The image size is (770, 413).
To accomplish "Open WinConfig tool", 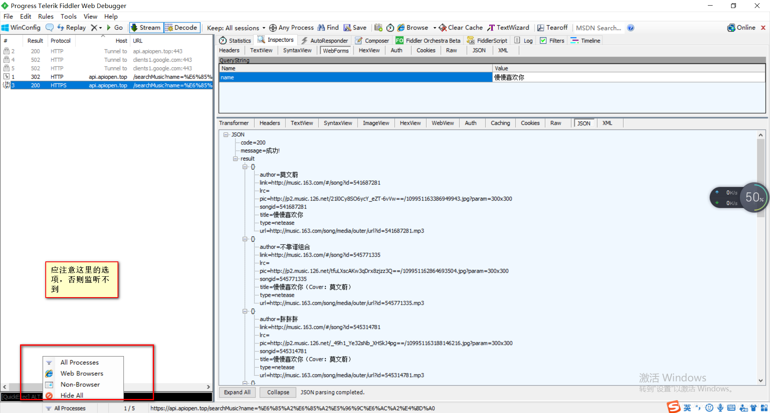I will 21,28.
